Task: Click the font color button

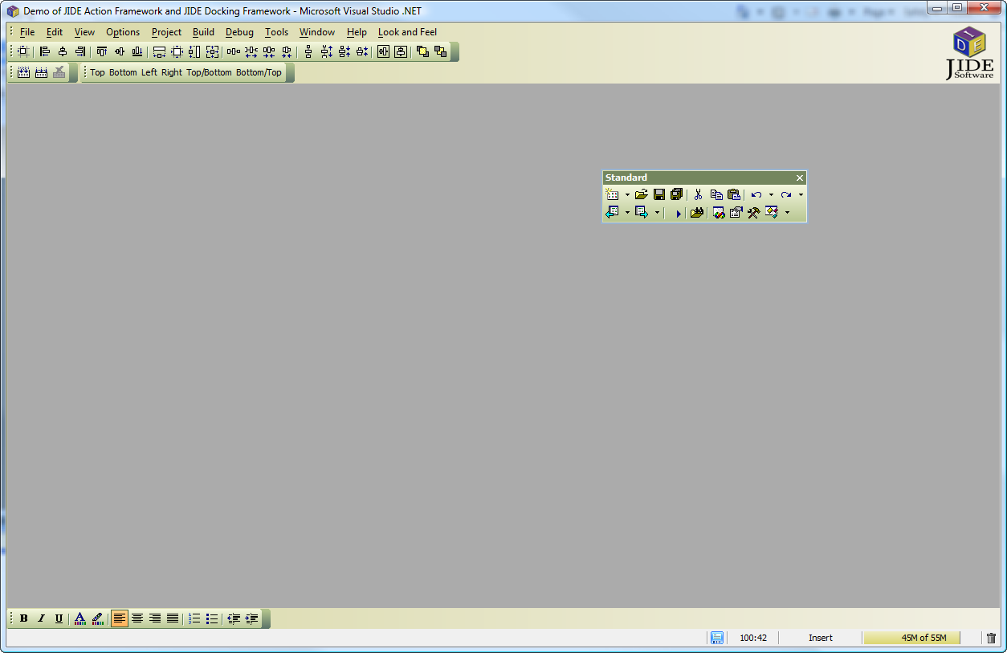Action: [80, 618]
